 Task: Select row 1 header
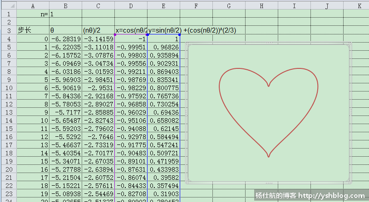click(x=9, y=14)
